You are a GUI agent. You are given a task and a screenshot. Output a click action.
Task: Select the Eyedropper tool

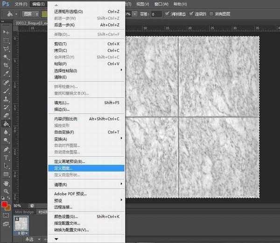(x=6, y=74)
